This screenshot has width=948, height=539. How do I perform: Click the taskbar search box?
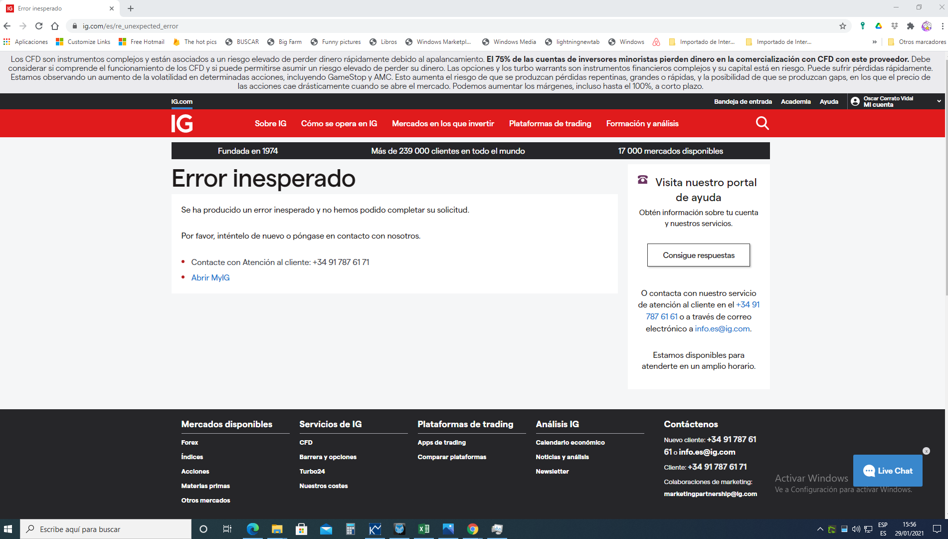pyautogui.click(x=106, y=529)
